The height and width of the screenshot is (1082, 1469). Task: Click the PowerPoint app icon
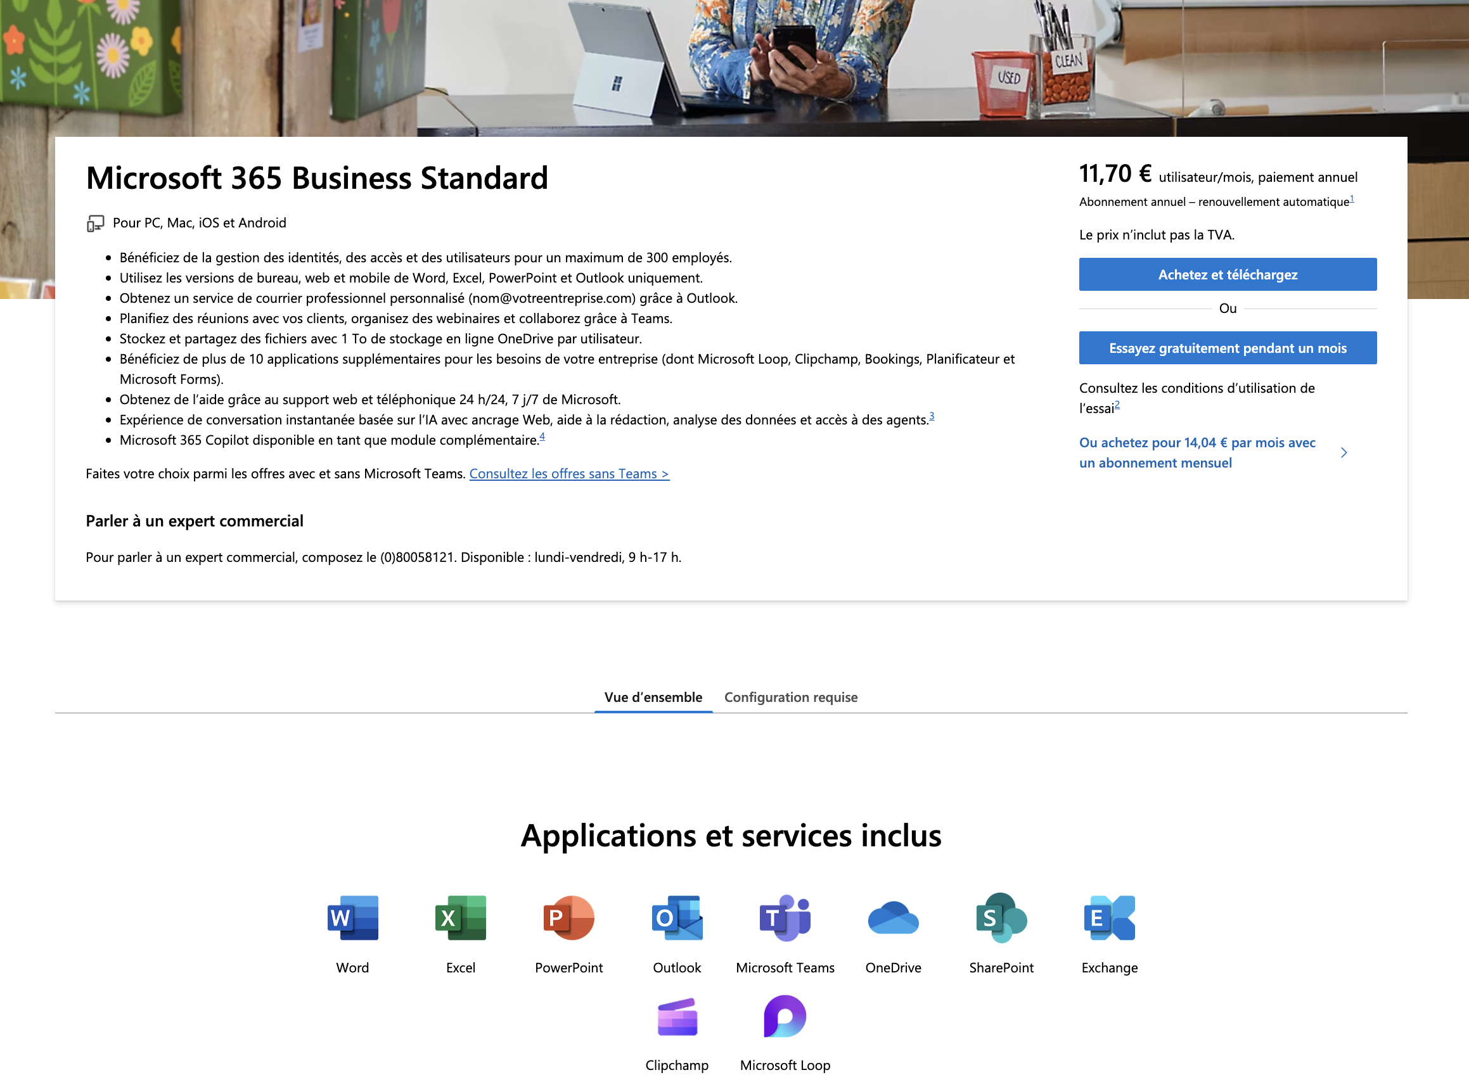pos(568,917)
